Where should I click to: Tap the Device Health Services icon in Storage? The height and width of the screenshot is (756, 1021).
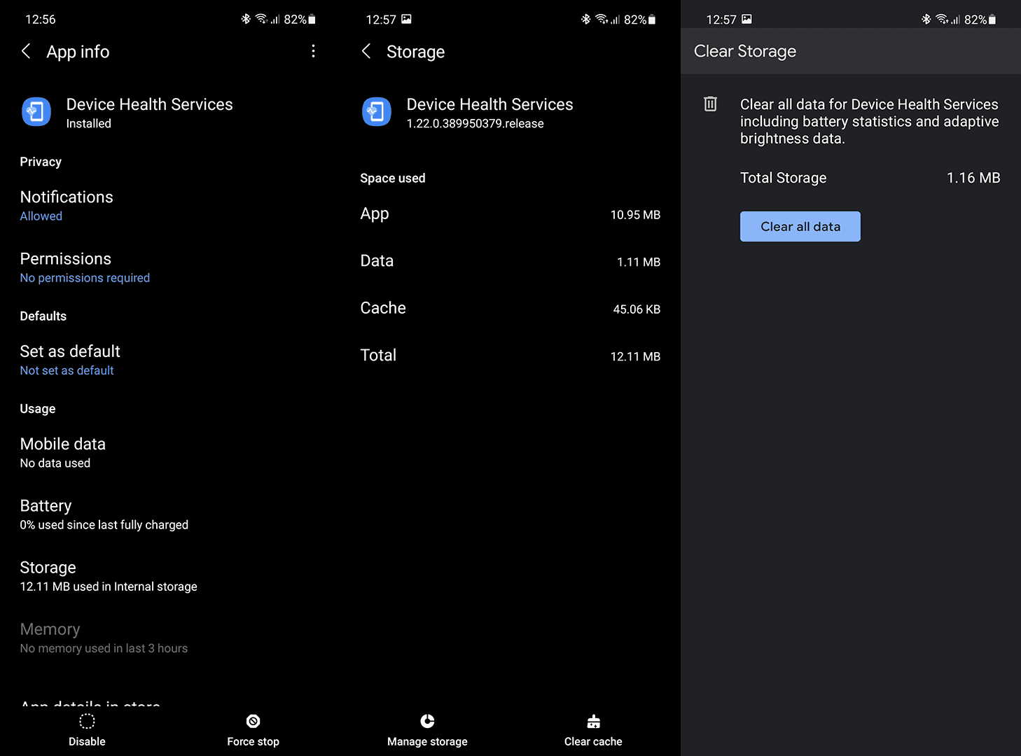point(377,112)
